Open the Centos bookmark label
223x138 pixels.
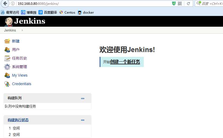click(70, 13)
